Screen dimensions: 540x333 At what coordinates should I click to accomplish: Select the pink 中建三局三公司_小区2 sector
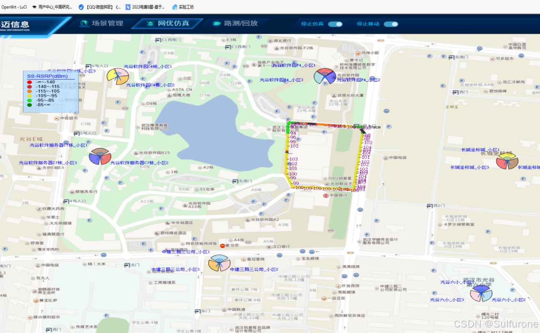[x=225, y=266]
